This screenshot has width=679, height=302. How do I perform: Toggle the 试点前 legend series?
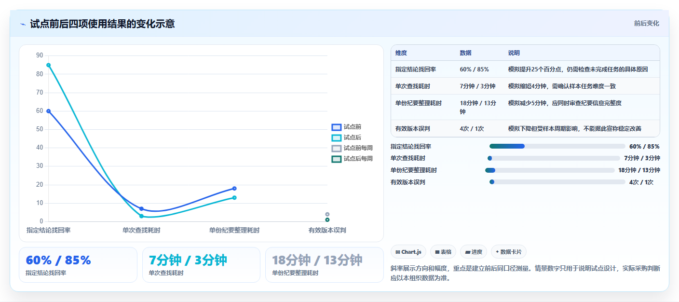[346, 127]
